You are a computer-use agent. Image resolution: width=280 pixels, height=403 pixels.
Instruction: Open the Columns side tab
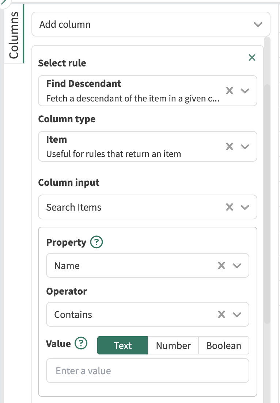[x=14, y=35]
